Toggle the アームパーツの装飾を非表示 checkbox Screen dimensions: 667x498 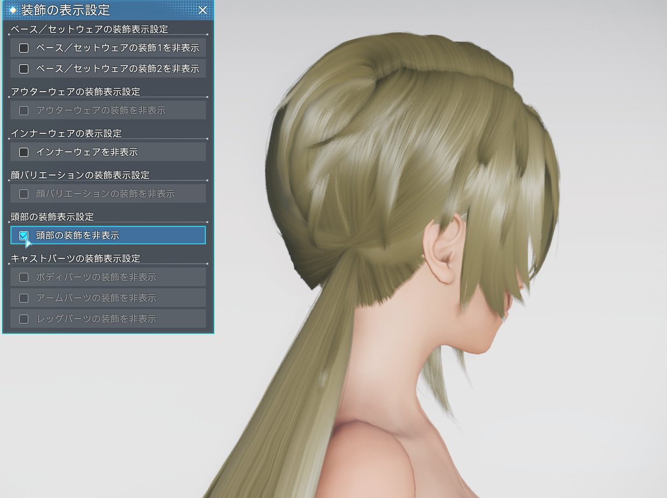24,298
